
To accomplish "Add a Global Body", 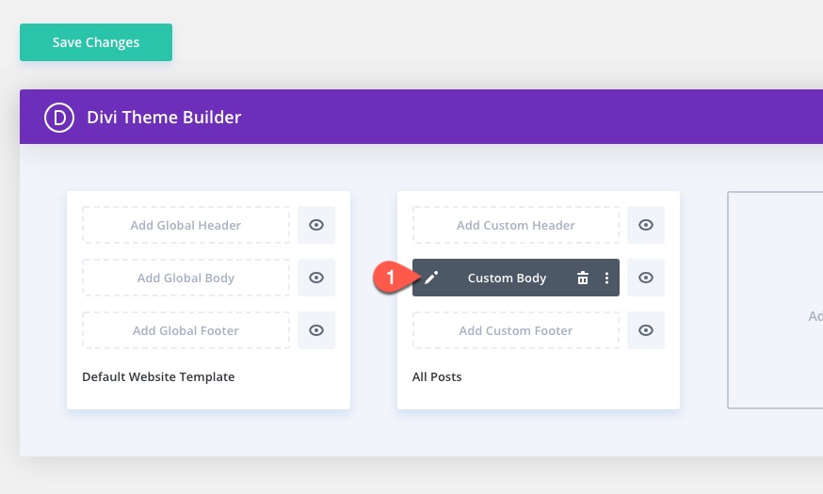I will click(x=186, y=278).
